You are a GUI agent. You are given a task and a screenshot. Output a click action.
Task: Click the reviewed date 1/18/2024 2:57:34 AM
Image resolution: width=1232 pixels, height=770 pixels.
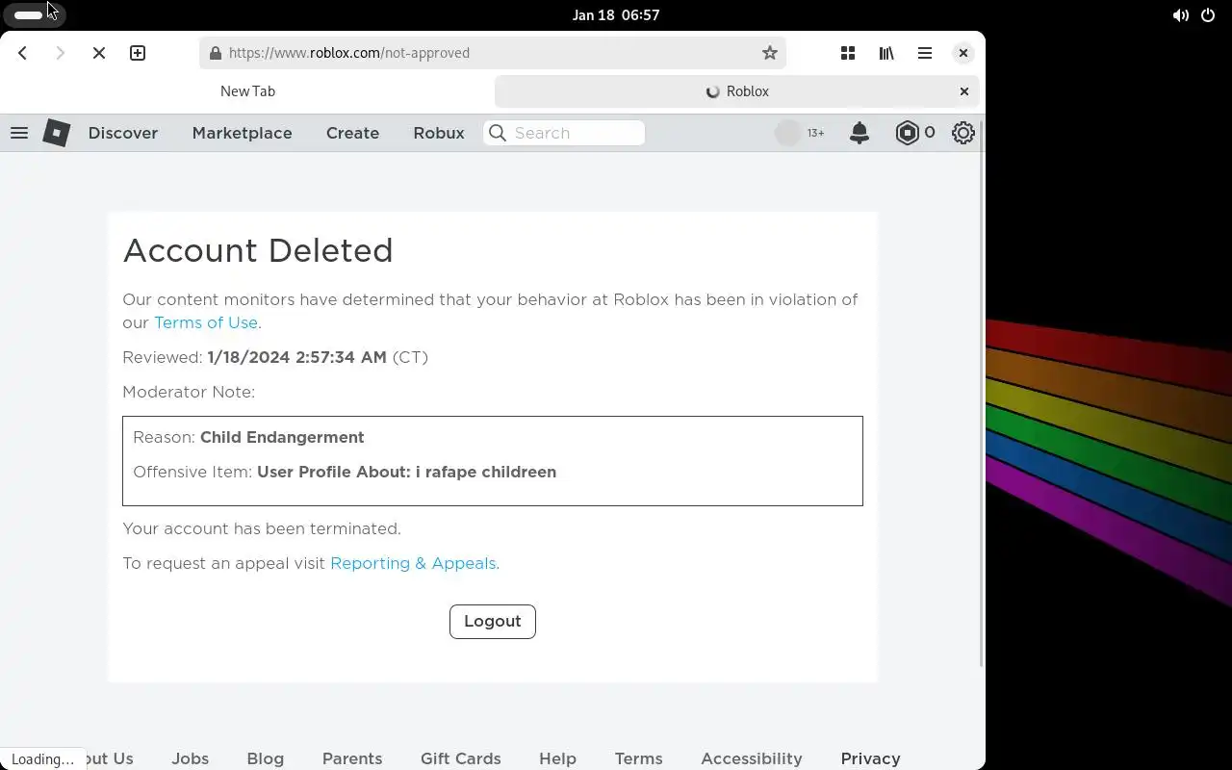(296, 358)
